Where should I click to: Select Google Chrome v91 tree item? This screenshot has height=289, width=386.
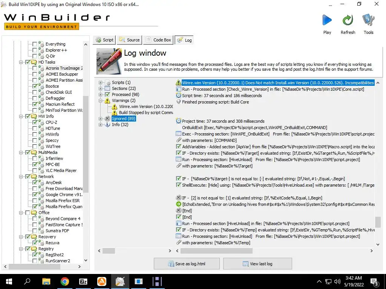tap(64, 195)
